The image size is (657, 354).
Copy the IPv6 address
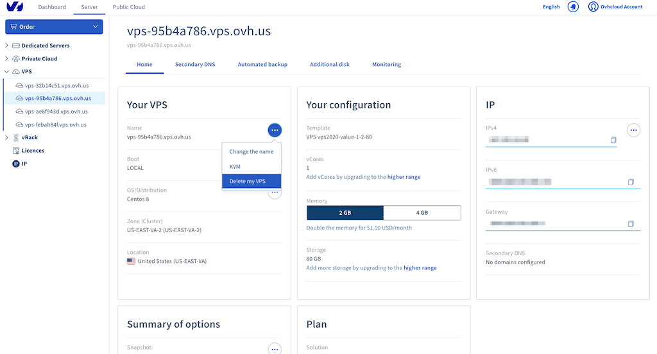pyautogui.click(x=631, y=182)
